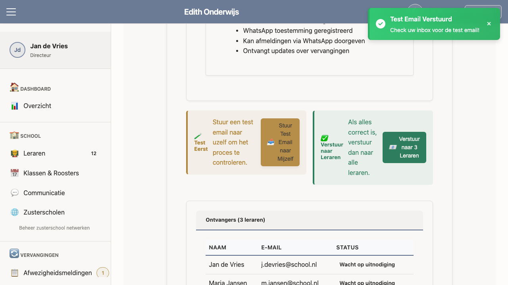Click Verstuur naar 3 Leraren button

pos(404,147)
